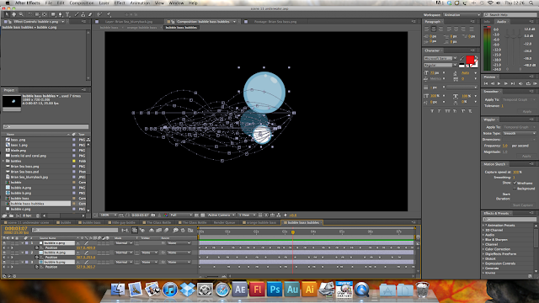Viewport: 539px width, 303px height.
Task: Toggle the Wireframe checkbox in Motion Sketch
Action: coord(515,183)
